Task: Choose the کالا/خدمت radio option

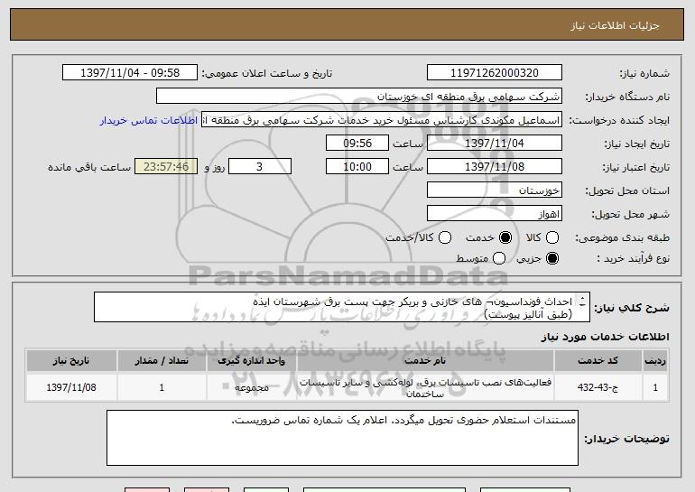Action: coord(443,237)
